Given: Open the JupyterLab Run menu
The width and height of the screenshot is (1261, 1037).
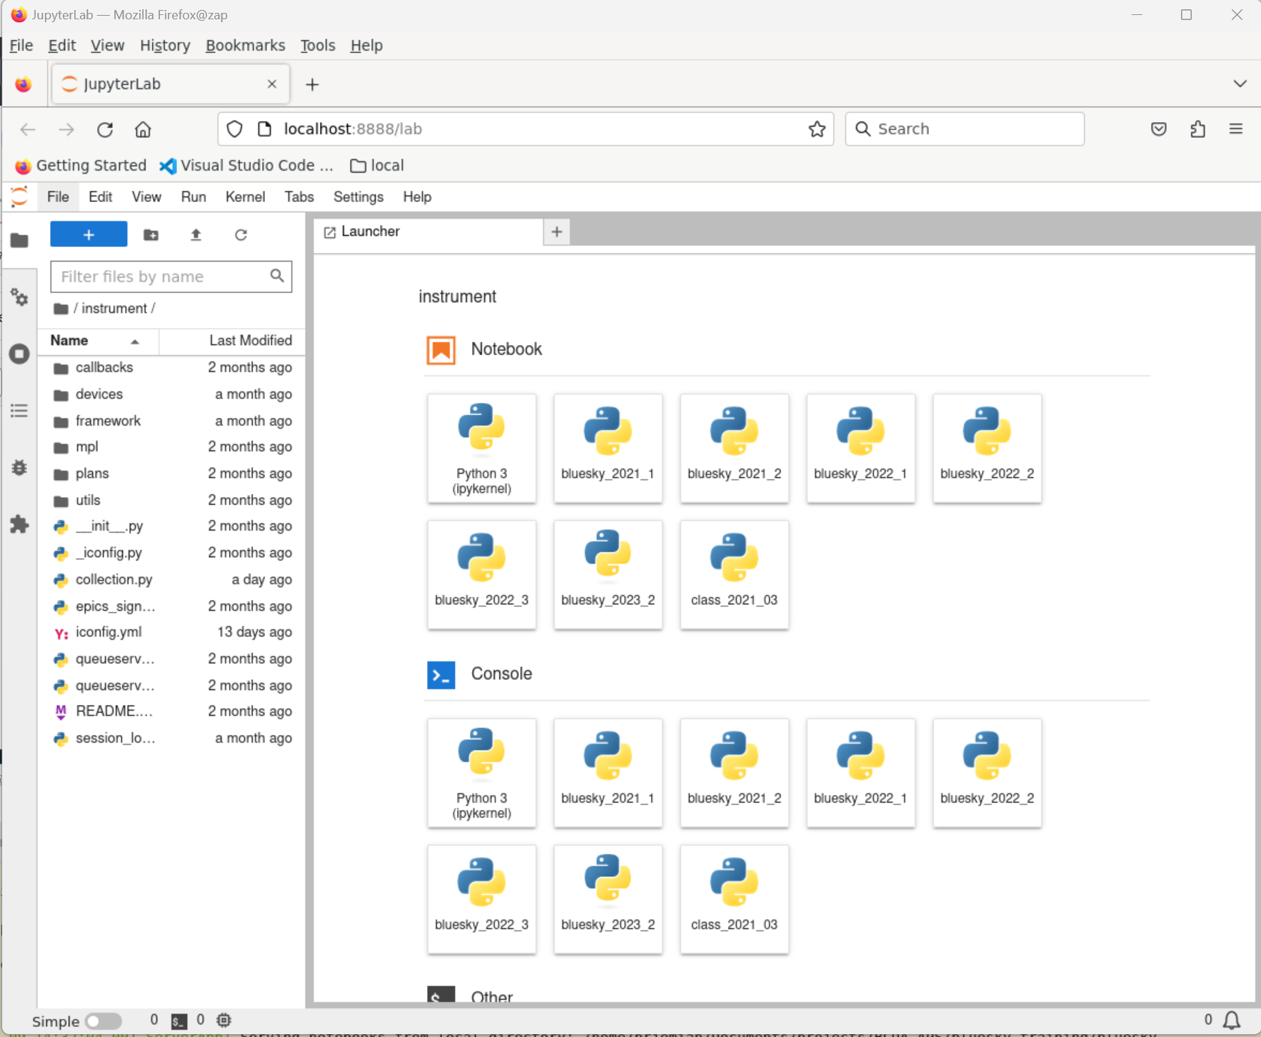Looking at the screenshot, I should [194, 197].
